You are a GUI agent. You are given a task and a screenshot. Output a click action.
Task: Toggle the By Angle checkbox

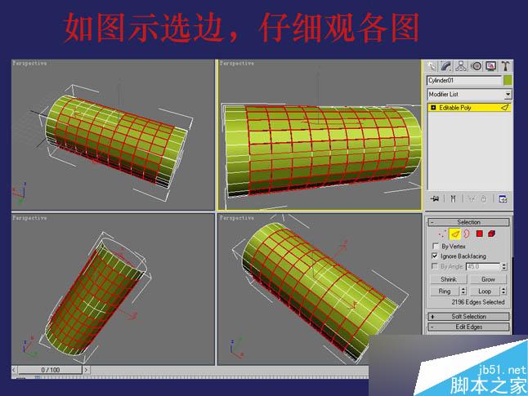(x=435, y=266)
